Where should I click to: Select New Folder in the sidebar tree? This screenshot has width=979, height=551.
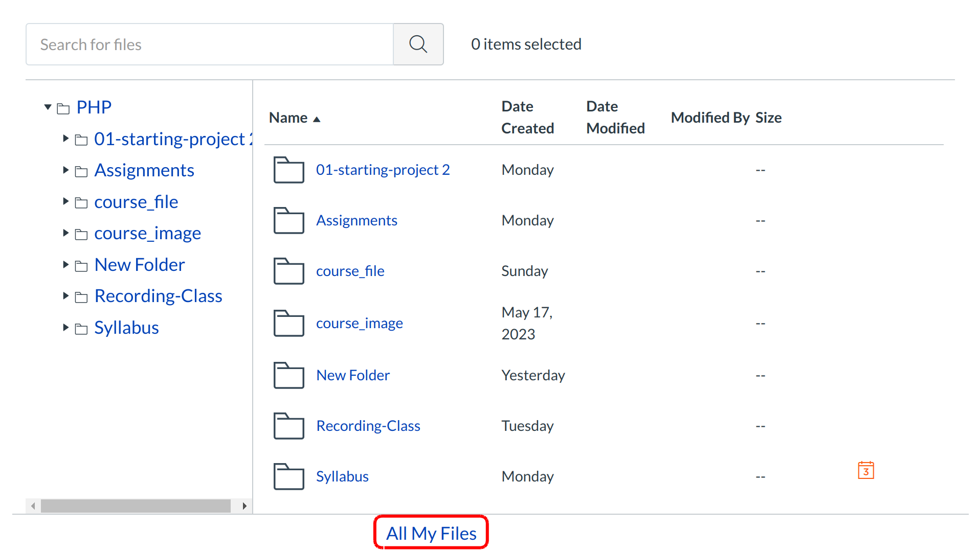(139, 265)
